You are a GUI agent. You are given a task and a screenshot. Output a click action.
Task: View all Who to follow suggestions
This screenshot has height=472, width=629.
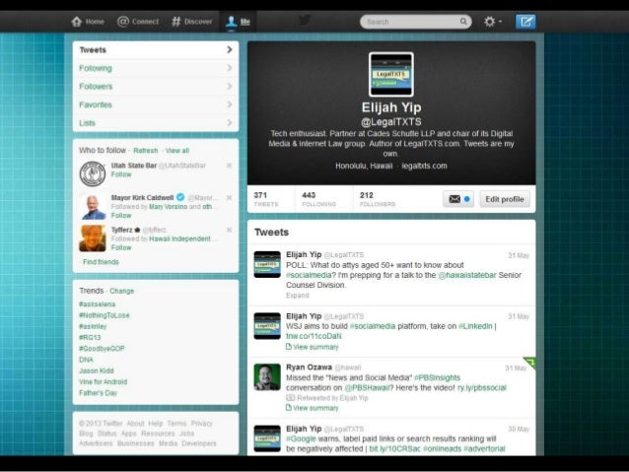point(177,151)
